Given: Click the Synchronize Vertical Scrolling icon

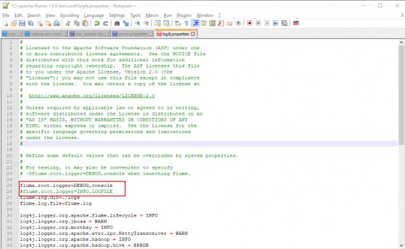Looking at the screenshot, I should pos(157,24).
